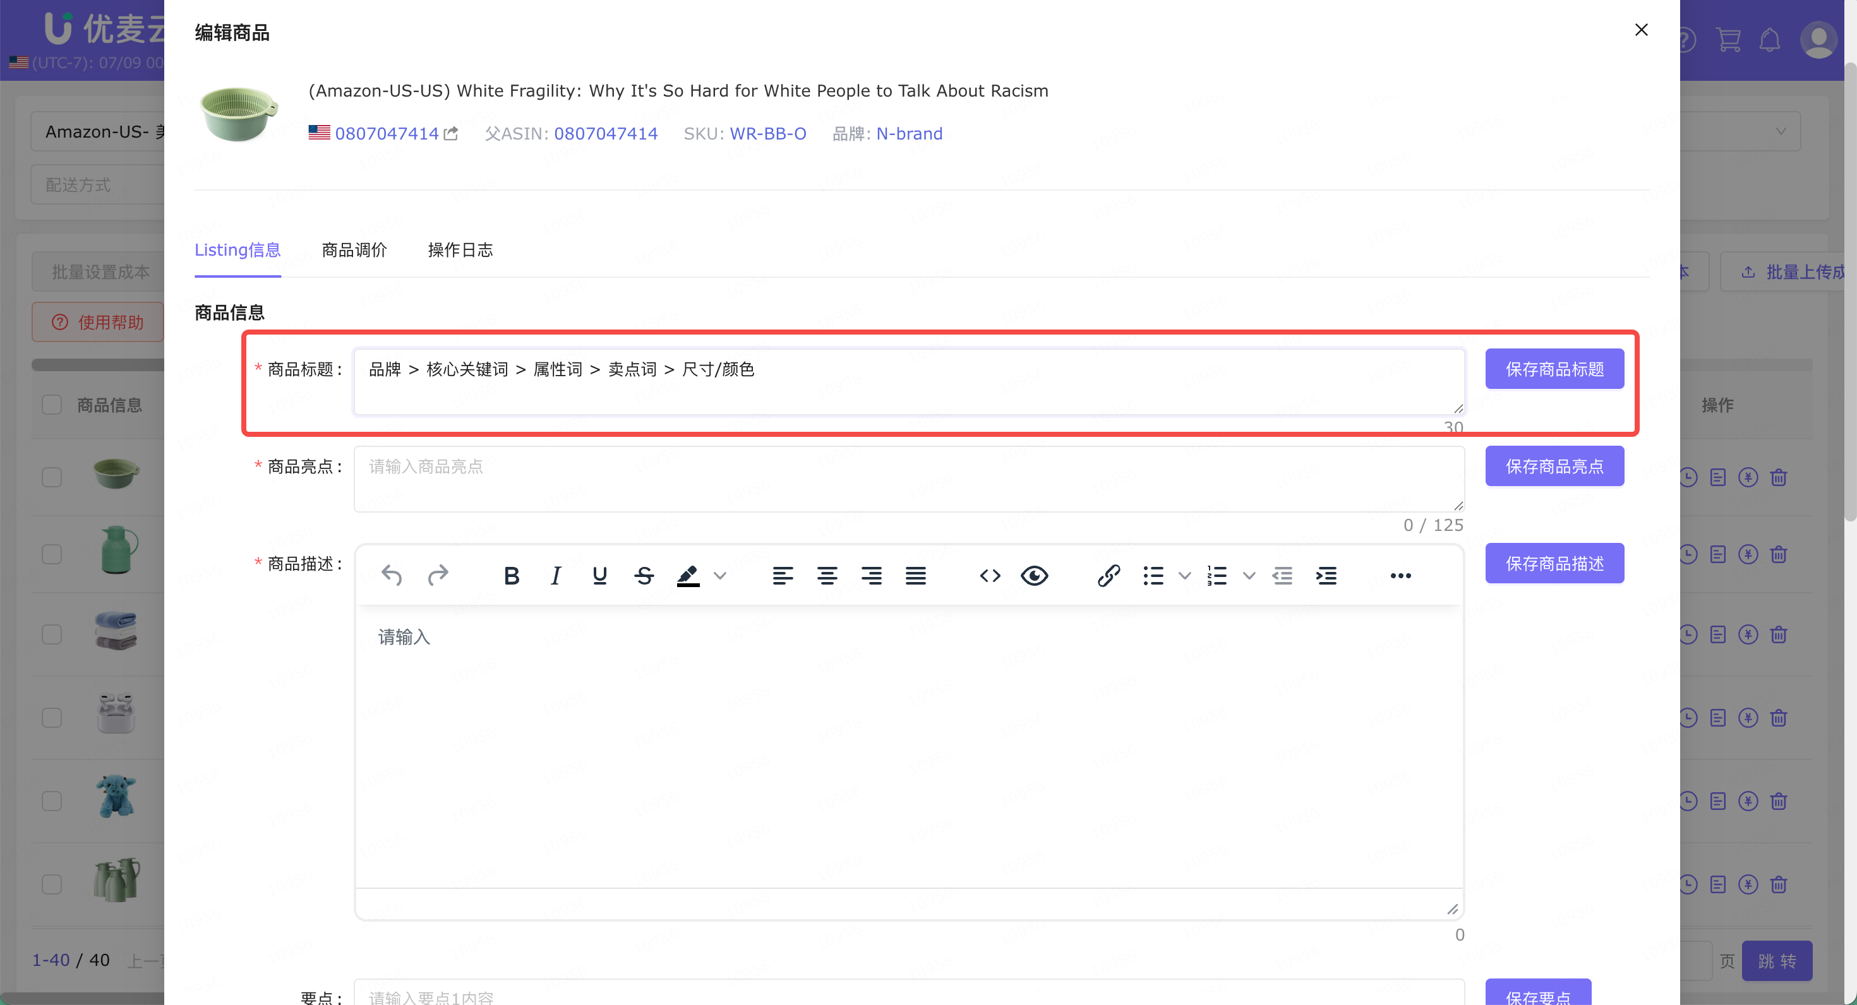Click the product thumbnail in dialog header

(239, 113)
